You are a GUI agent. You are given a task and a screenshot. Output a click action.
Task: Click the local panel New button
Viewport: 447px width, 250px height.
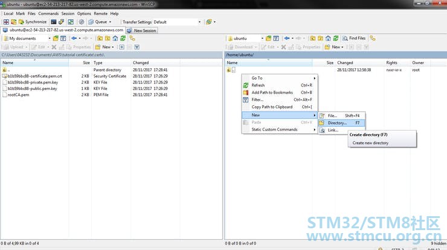(105, 47)
